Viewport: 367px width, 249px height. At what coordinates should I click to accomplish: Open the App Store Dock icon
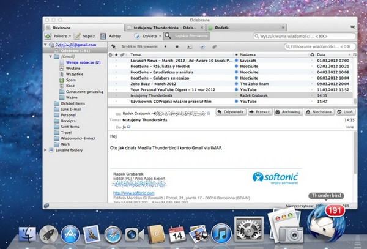click(x=69, y=234)
